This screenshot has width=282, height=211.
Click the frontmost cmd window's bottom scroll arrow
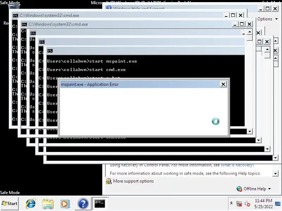[x=275, y=158]
